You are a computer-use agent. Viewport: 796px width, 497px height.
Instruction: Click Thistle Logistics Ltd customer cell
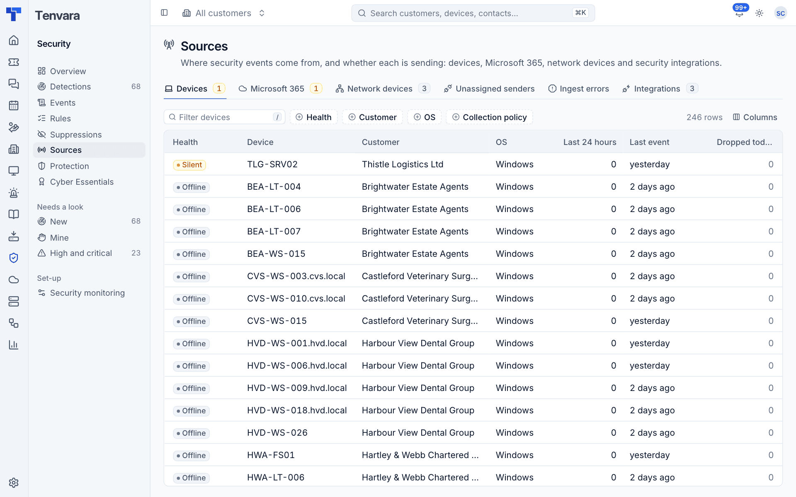[403, 164]
